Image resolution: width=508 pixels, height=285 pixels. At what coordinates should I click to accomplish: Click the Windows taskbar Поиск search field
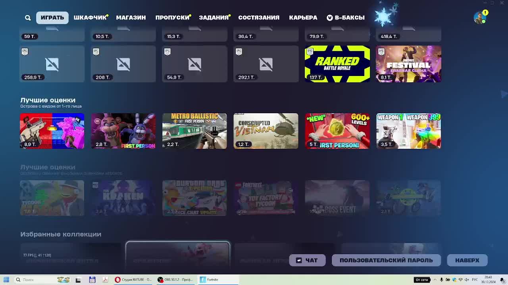42,279
